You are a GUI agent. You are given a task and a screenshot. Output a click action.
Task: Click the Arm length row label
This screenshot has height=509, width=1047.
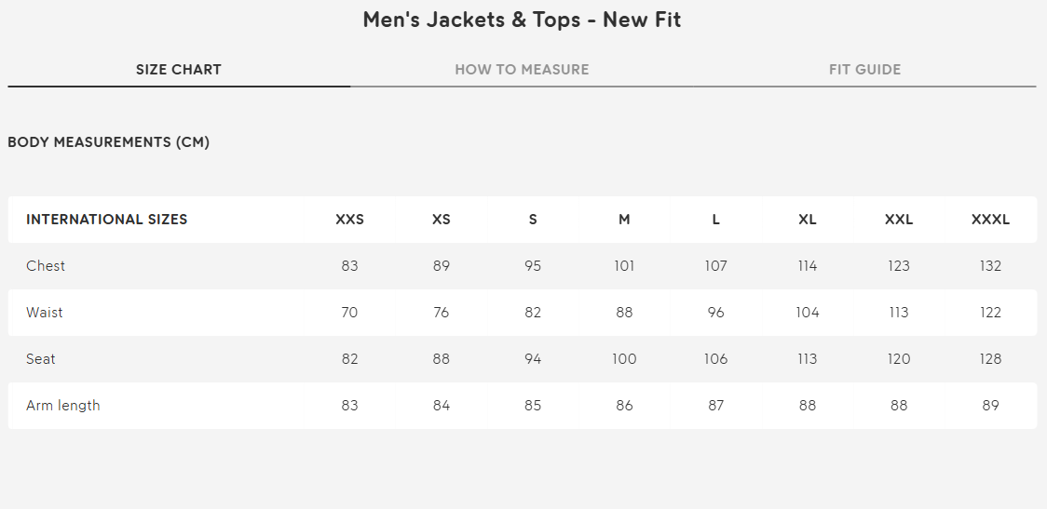[x=63, y=406]
